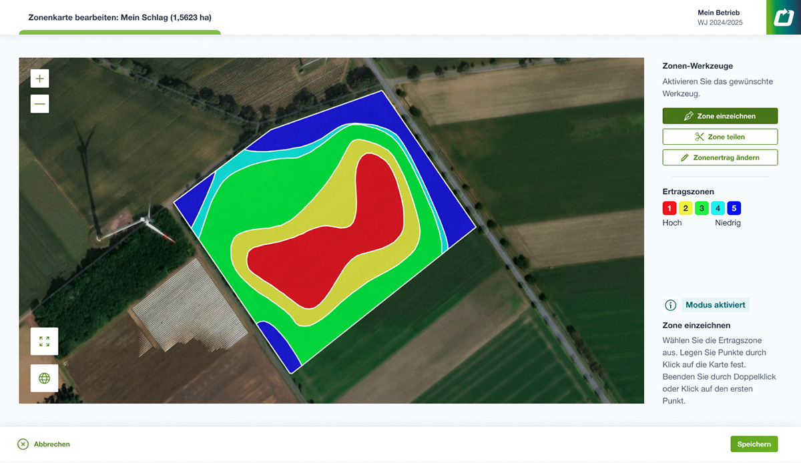Open the Mein Betrieb farm selector

click(x=720, y=17)
